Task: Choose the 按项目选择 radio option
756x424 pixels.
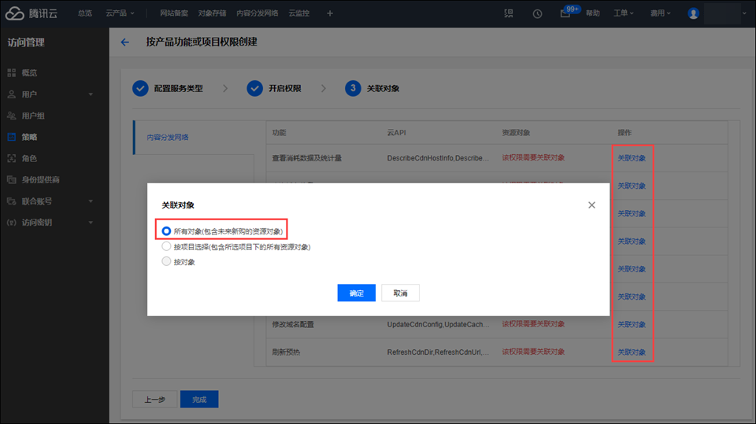Action: click(166, 246)
